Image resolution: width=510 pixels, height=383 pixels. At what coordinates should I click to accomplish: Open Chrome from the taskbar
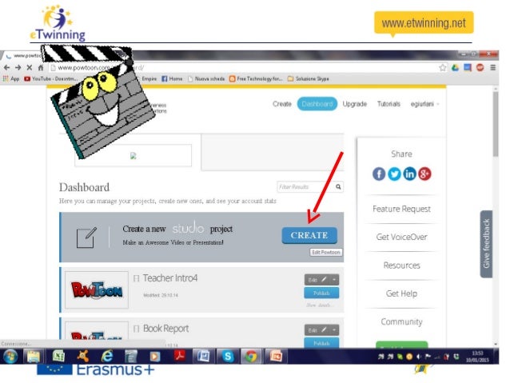pos(251,357)
